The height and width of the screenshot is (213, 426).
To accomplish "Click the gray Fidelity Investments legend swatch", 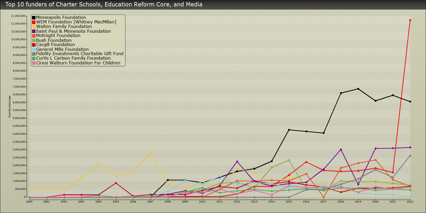I will [34, 54].
